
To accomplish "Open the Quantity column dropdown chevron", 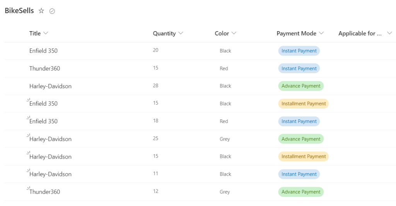I will [181, 33].
